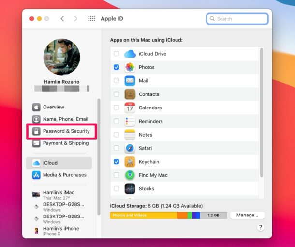
Task: Click the Photos app icon
Action: click(130, 67)
